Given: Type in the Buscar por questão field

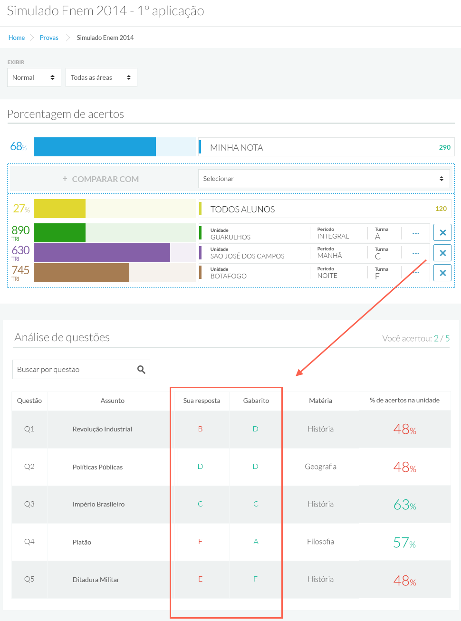Looking at the screenshot, I should click(x=74, y=370).
